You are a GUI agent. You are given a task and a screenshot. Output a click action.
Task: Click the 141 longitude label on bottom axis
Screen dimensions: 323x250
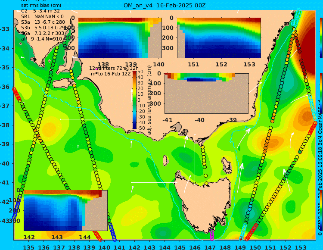tap(119, 247)
